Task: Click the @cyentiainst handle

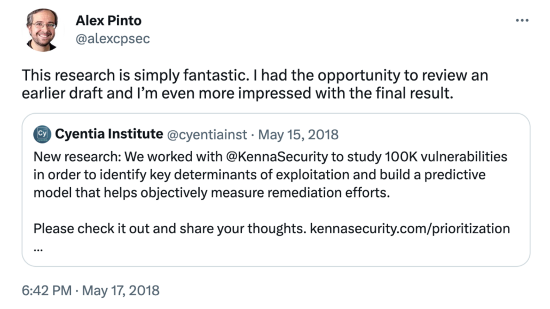Action: click(x=207, y=134)
